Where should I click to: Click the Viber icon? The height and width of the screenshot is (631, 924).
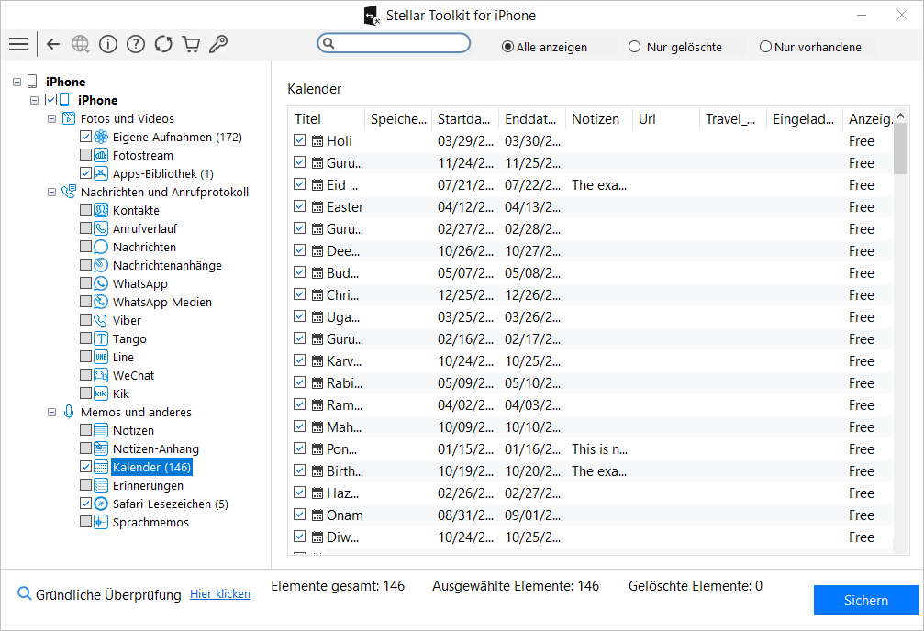coord(101,320)
